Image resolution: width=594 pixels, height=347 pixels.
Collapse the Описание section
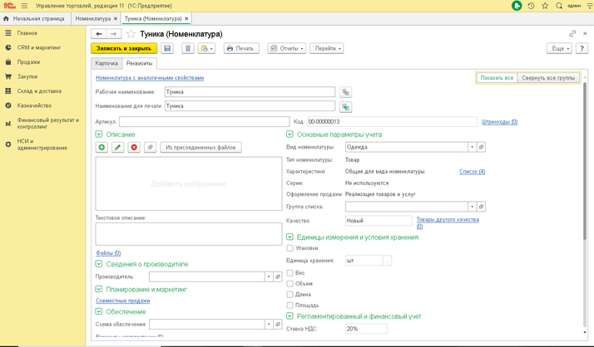pos(100,134)
